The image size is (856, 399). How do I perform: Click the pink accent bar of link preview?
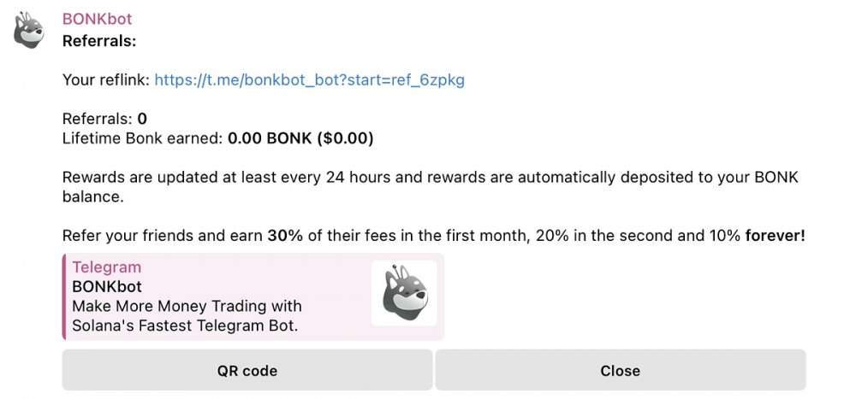coord(64,296)
